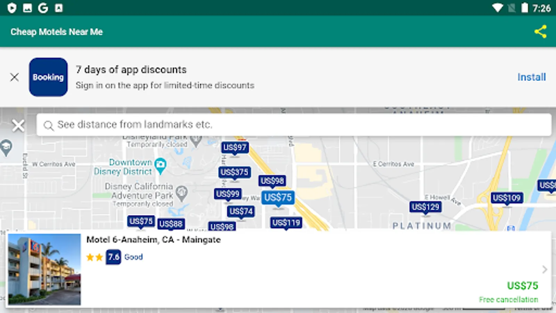Tap the magnifier icon in search box

pyautogui.click(x=49, y=125)
